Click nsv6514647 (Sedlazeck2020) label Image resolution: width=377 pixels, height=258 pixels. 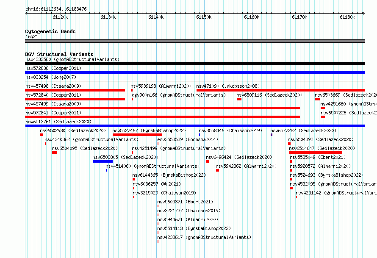click(x=322, y=148)
